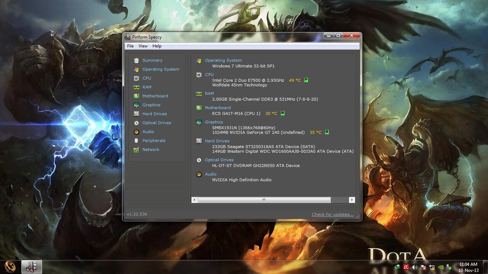Click the CPU heading in the summary pane
488x274 pixels.
[209, 75]
